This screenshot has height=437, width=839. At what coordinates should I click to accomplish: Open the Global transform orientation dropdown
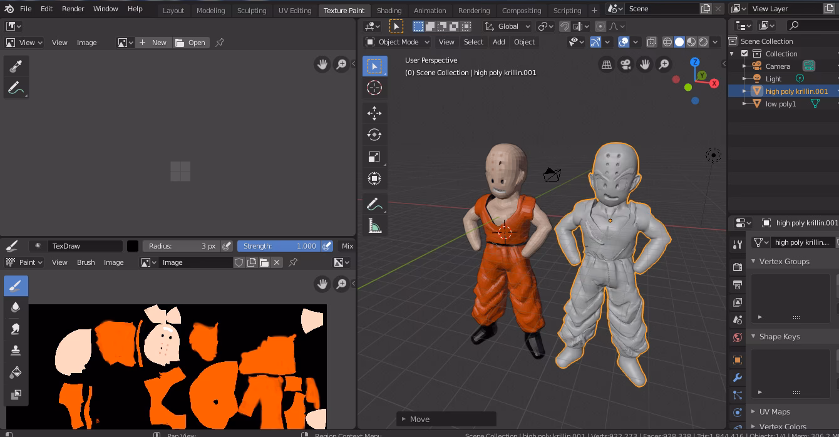pos(508,26)
